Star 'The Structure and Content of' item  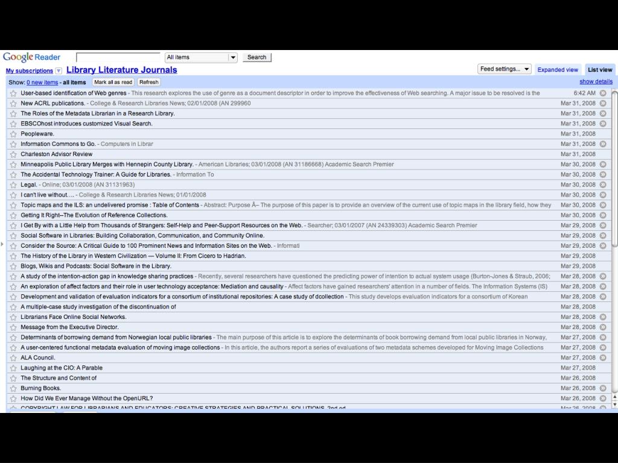pos(13,379)
